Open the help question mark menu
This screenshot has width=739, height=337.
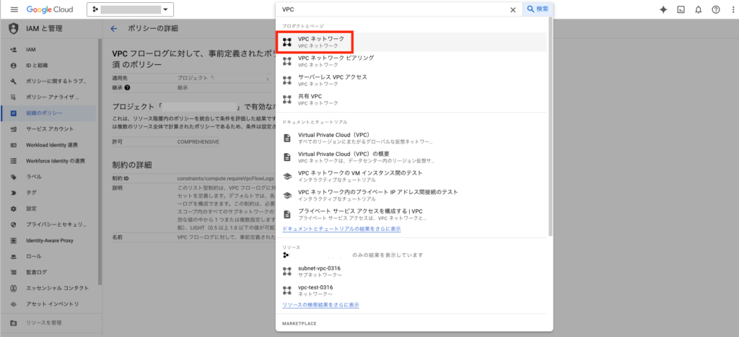click(715, 10)
